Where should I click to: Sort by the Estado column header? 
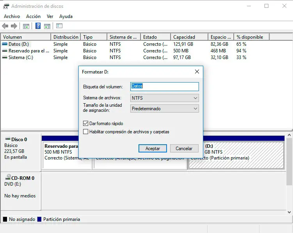(156, 37)
